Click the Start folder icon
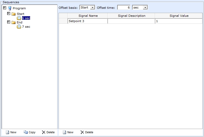The image size is (204, 137). (x=14, y=14)
